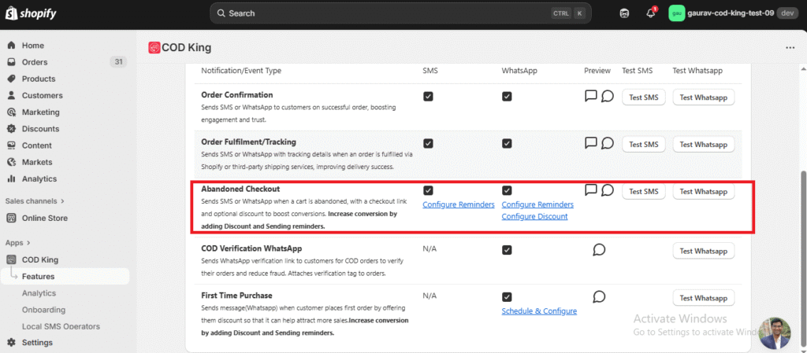Open WhatsApp preview for COD Verification WhatsApp
The image size is (807, 353).
click(599, 249)
